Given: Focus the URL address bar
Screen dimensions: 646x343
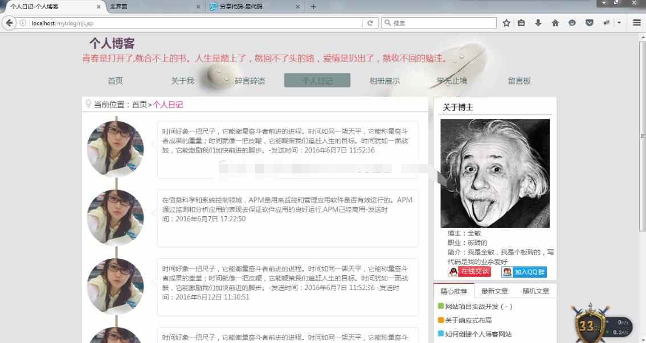Looking at the screenshot, I should pyautogui.click(x=196, y=23).
